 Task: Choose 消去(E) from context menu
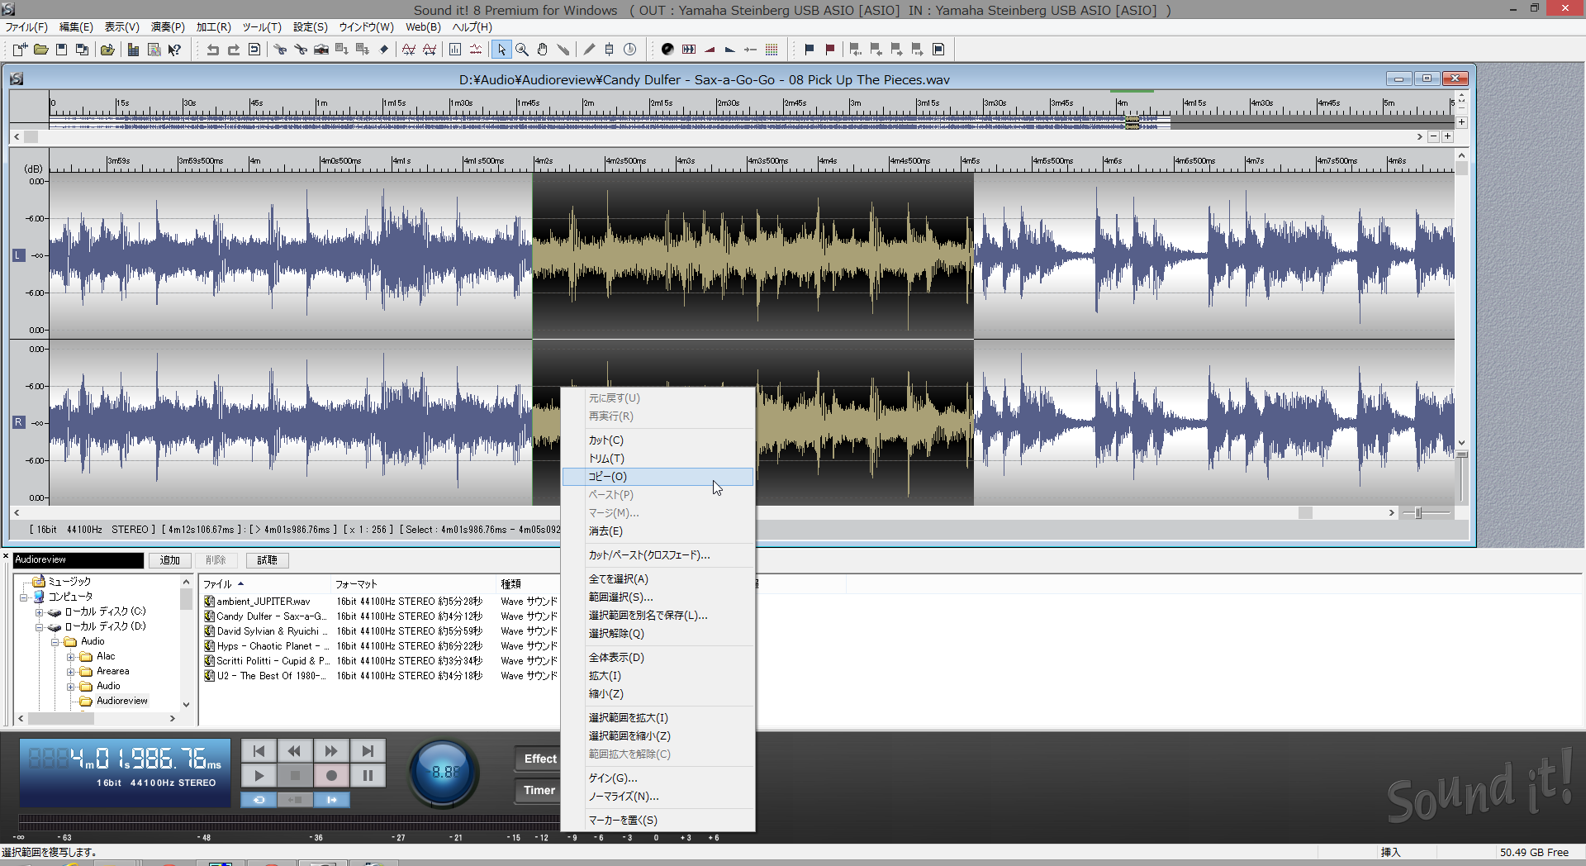[658, 531]
